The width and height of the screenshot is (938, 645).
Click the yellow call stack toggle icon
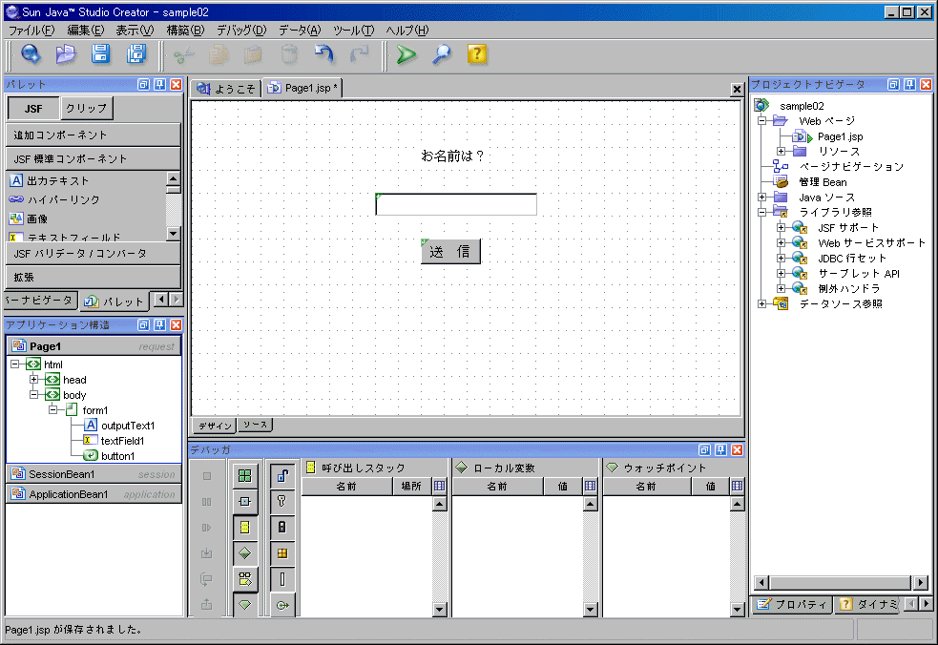244,528
